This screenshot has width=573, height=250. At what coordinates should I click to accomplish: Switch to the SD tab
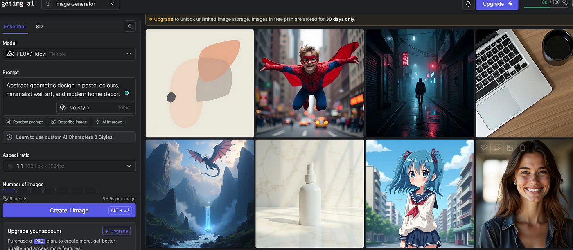[x=39, y=27]
